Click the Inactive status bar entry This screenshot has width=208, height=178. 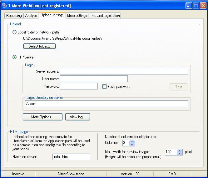(18, 174)
